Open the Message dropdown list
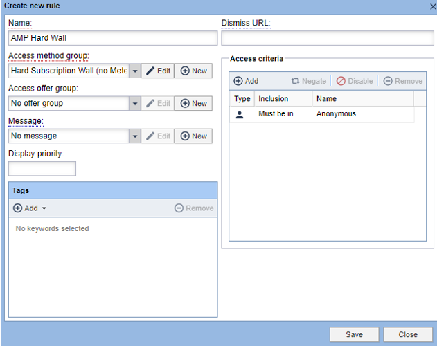The height and width of the screenshot is (346, 437). 134,136
